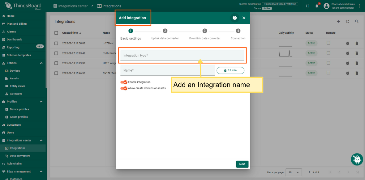Go to Rule chains in sidebar
The height and width of the screenshot is (180, 365).
[x=14, y=164]
